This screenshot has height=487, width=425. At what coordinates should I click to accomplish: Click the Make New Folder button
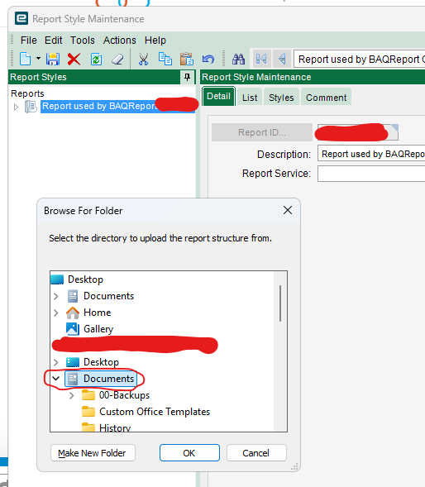click(x=93, y=453)
